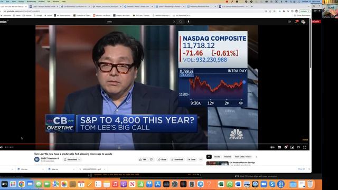This screenshot has height=190, width=338.
Task: Enter fullscreen on the video player
Action: coord(305,147)
